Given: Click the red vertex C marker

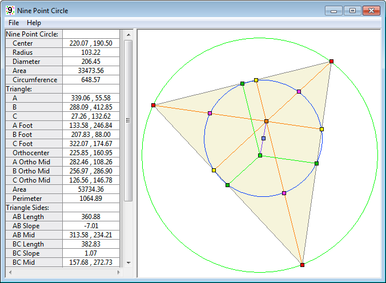Looking at the screenshot, I should click(x=153, y=105).
